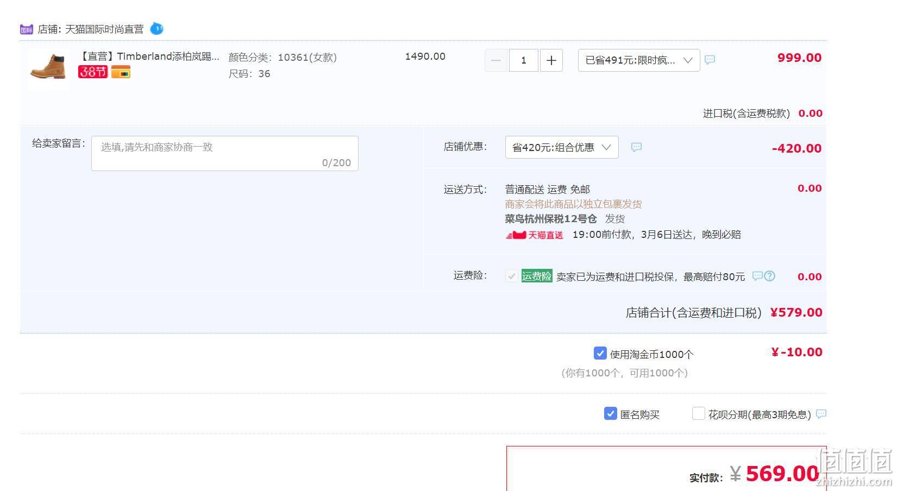Open the blue Wangwang chat icon beside the store name
The height and width of the screenshot is (491, 897).
[156, 28]
